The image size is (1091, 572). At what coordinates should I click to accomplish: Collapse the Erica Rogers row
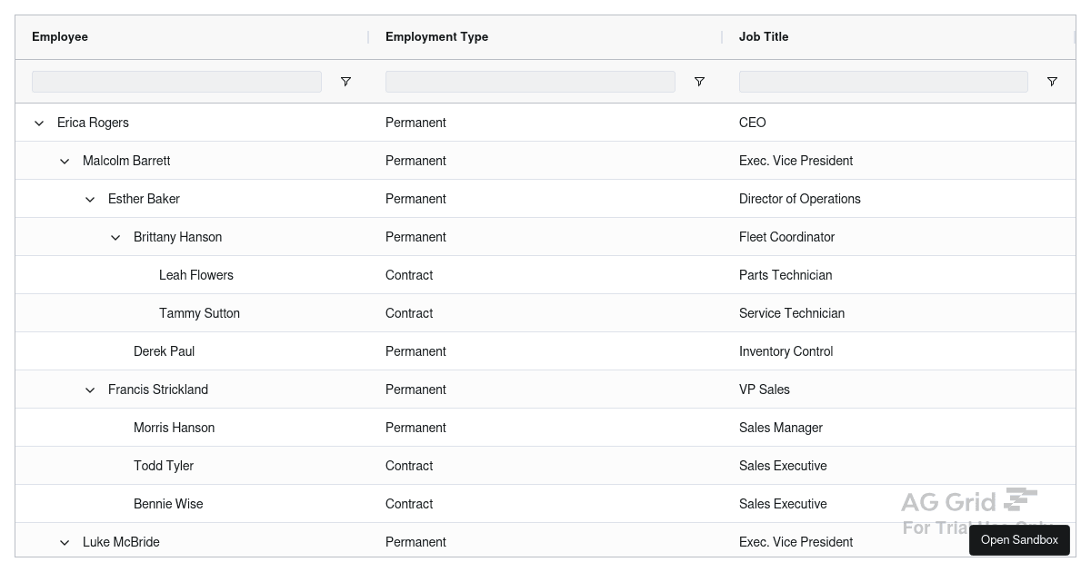(x=39, y=123)
